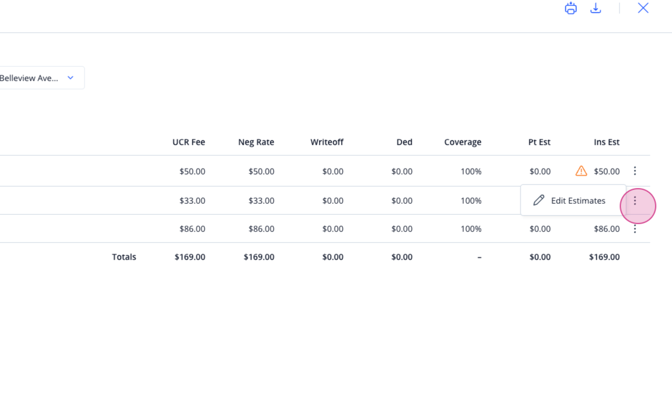Click the Ins Est column header
The width and height of the screenshot is (672, 407).
tap(606, 142)
